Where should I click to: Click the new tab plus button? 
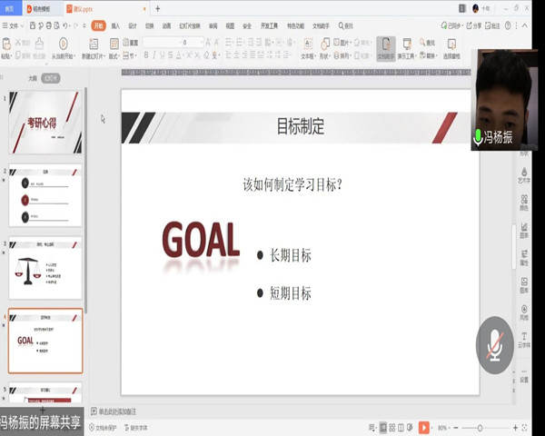(x=158, y=9)
